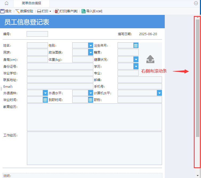Click the 教育经历 text area
The width and height of the screenshot is (201, 178).
point(94,117)
